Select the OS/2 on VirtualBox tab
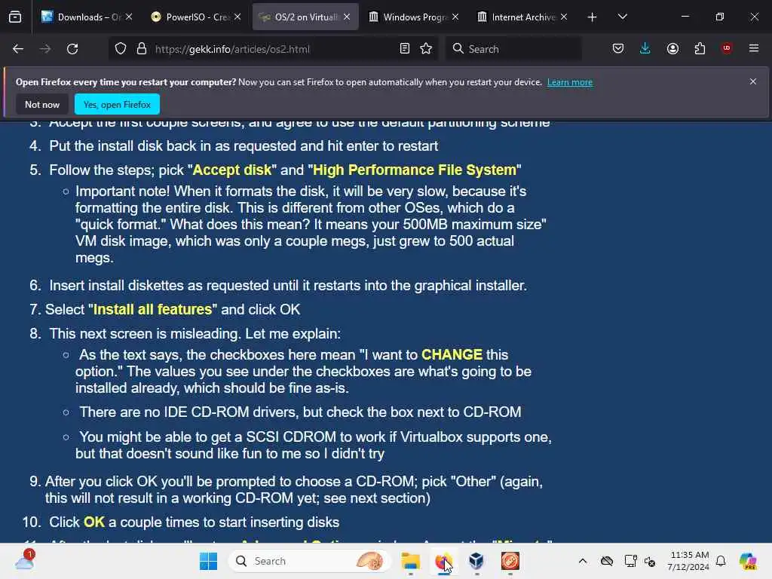772x579 pixels. [299, 17]
